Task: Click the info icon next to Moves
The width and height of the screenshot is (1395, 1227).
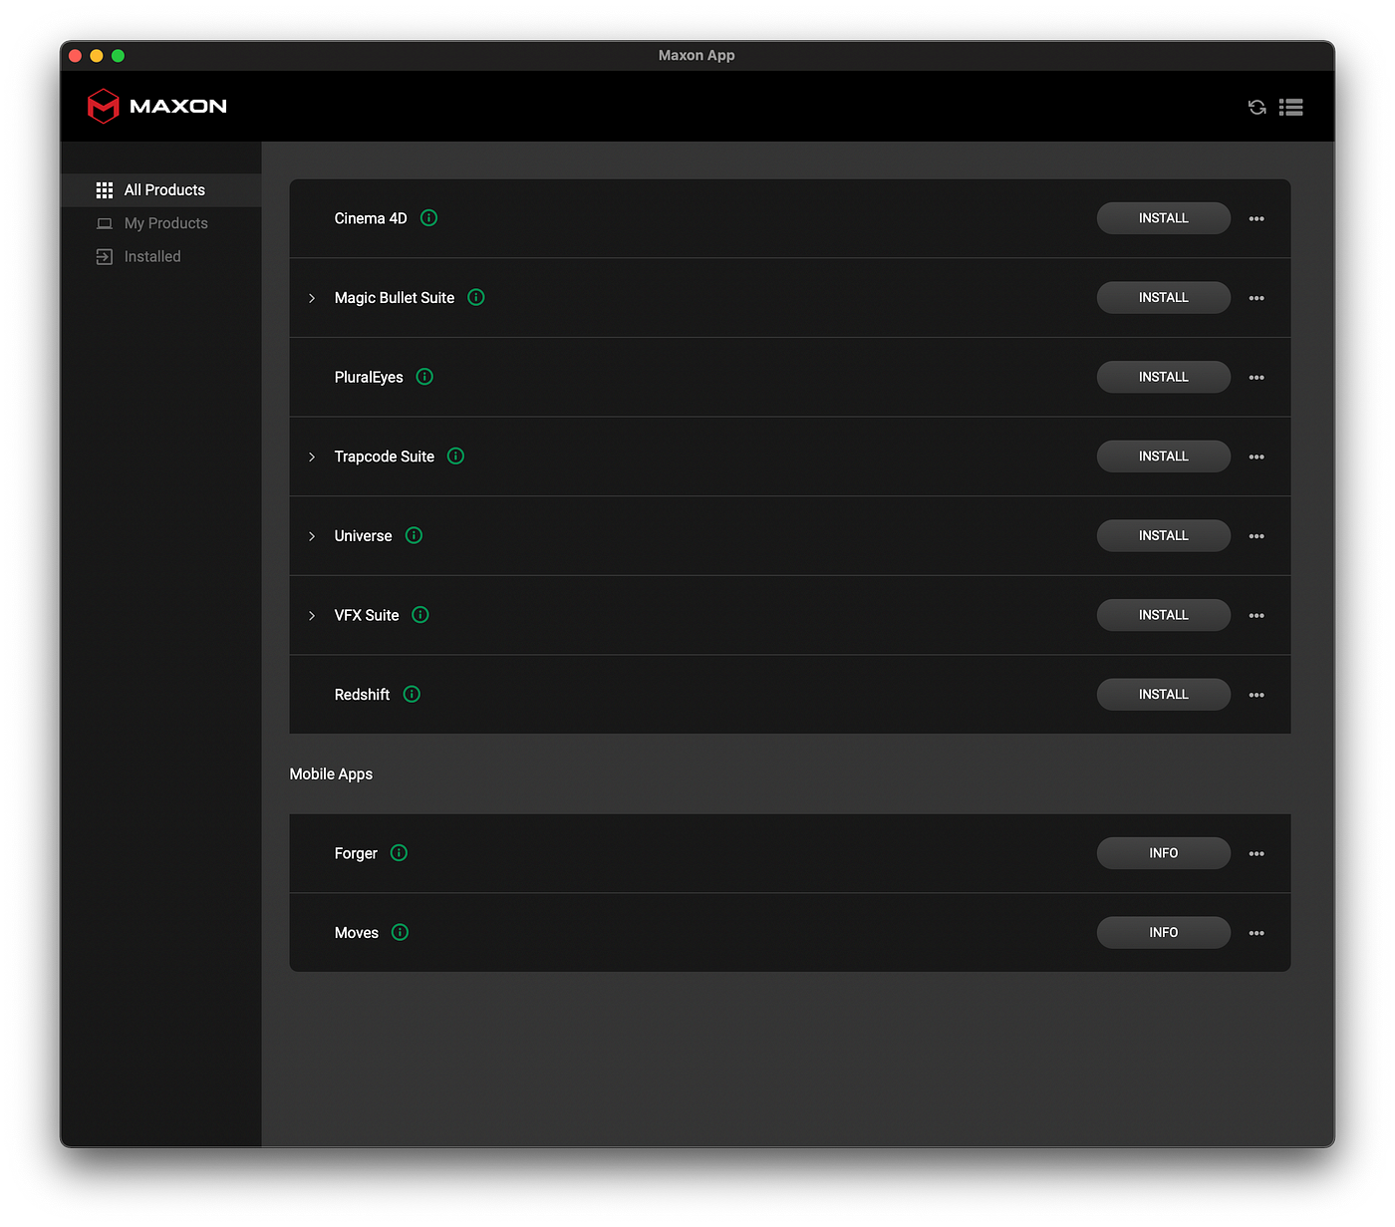Action: tap(400, 932)
